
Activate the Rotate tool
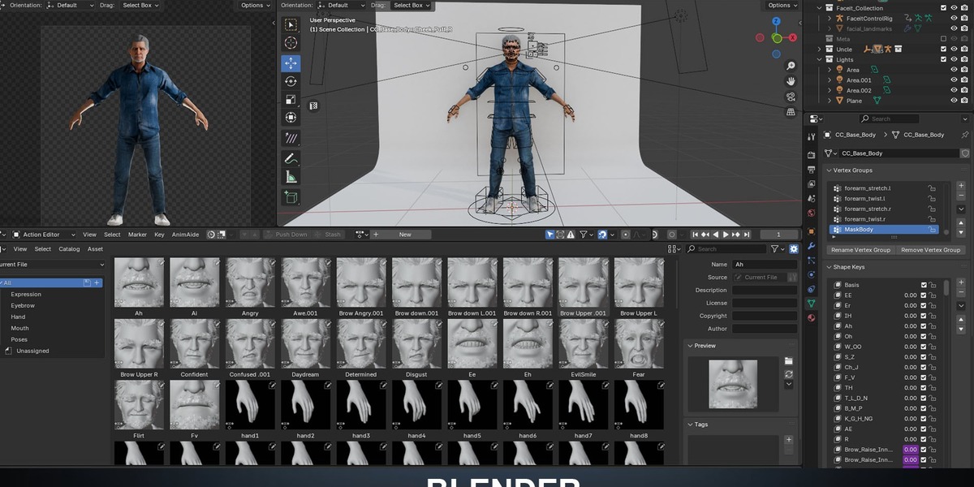coord(291,81)
